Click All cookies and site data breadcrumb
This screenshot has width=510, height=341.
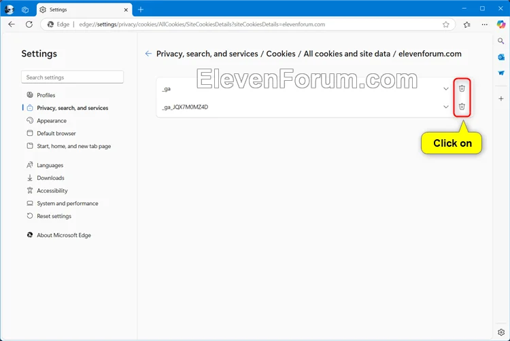(x=347, y=54)
